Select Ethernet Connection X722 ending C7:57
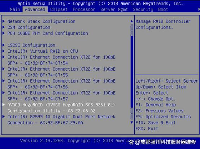 click(61, 96)
